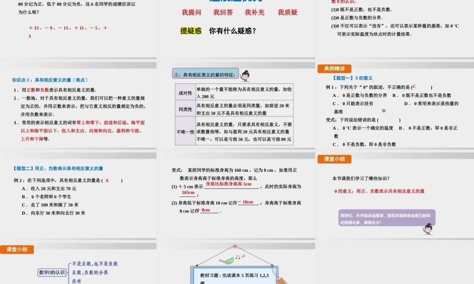Click the red score list ＋15，－9，－15

click(68, 32)
